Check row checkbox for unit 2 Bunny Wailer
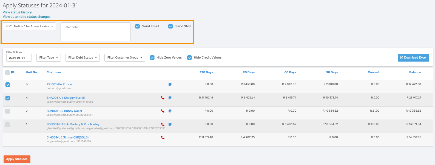Screen dimensions: 435x165 (x=8, y=111)
